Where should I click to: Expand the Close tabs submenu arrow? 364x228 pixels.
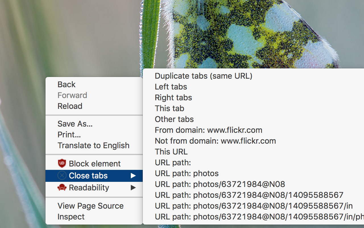pos(134,176)
